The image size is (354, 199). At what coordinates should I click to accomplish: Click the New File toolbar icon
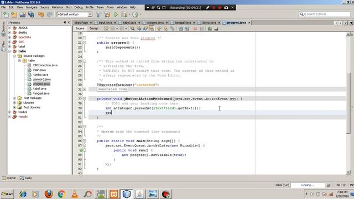pyautogui.click(x=6, y=15)
